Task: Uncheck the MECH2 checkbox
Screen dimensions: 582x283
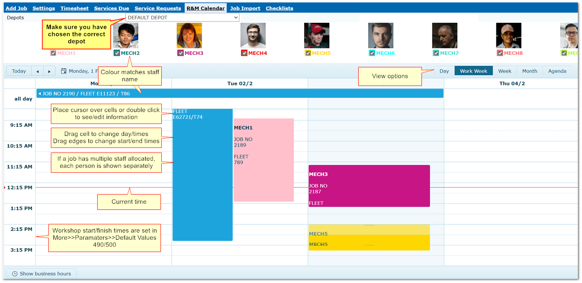Action: click(x=117, y=53)
